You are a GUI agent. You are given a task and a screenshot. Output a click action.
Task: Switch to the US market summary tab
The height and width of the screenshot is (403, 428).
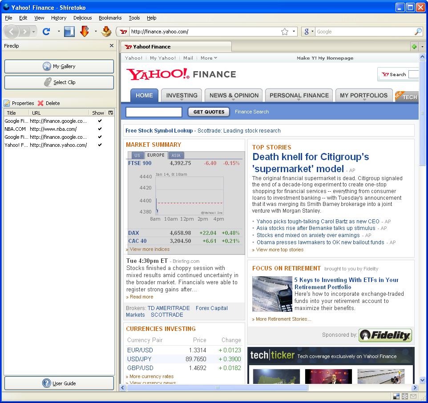(137, 156)
